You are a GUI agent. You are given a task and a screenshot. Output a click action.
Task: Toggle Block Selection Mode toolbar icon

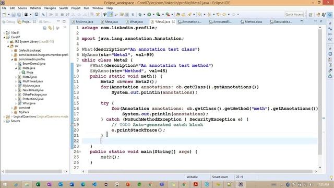(x=127, y=15)
